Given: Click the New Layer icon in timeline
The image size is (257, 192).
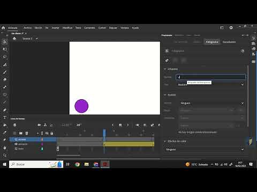Looking at the screenshot, I should 15,133.
